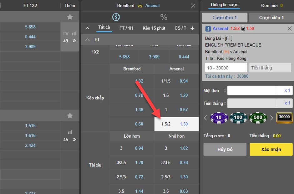Select Cược xiên 1 tab

(271, 18)
